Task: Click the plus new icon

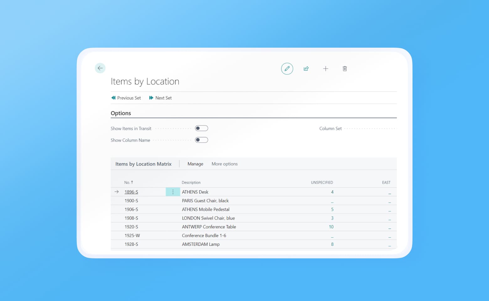Action: click(x=326, y=69)
